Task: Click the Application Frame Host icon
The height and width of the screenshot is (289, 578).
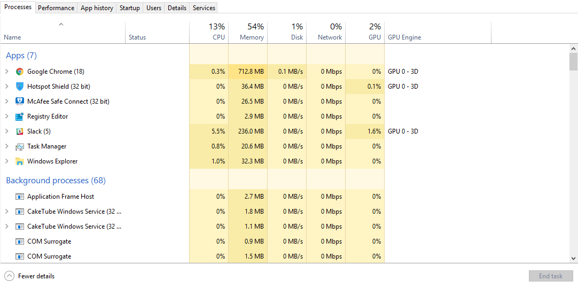Action: [x=20, y=197]
